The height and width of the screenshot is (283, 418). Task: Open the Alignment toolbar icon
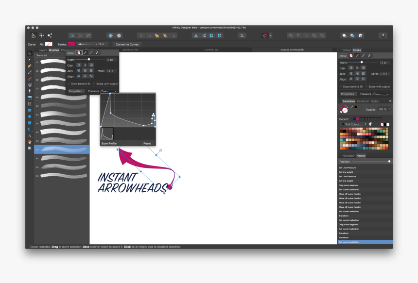tap(242, 35)
